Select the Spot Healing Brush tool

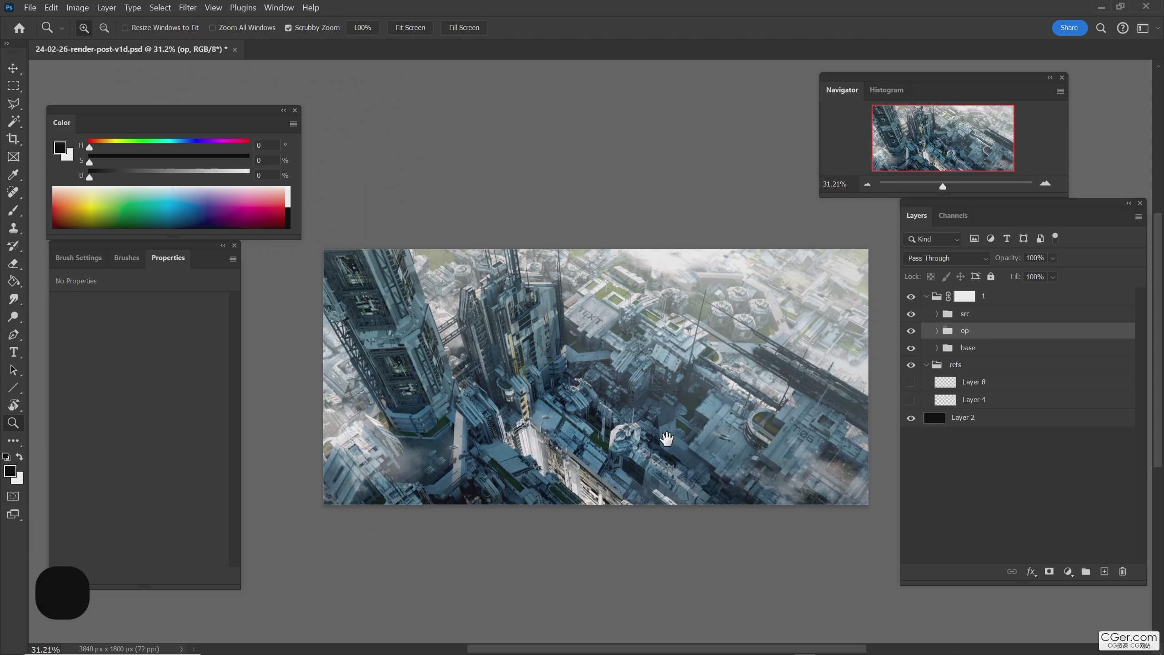tap(13, 192)
